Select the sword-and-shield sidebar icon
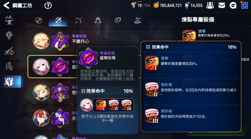The image size is (251, 139). coord(9,66)
